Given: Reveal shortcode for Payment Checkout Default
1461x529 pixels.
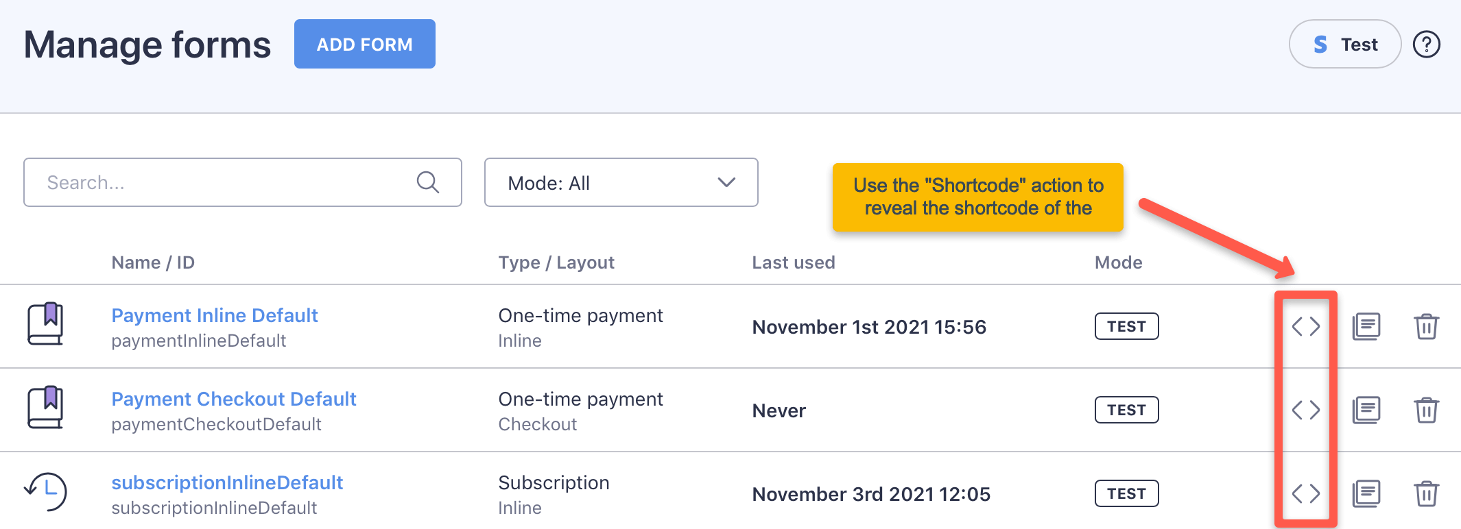Looking at the screenshot, I should (x=1306, y=410).
